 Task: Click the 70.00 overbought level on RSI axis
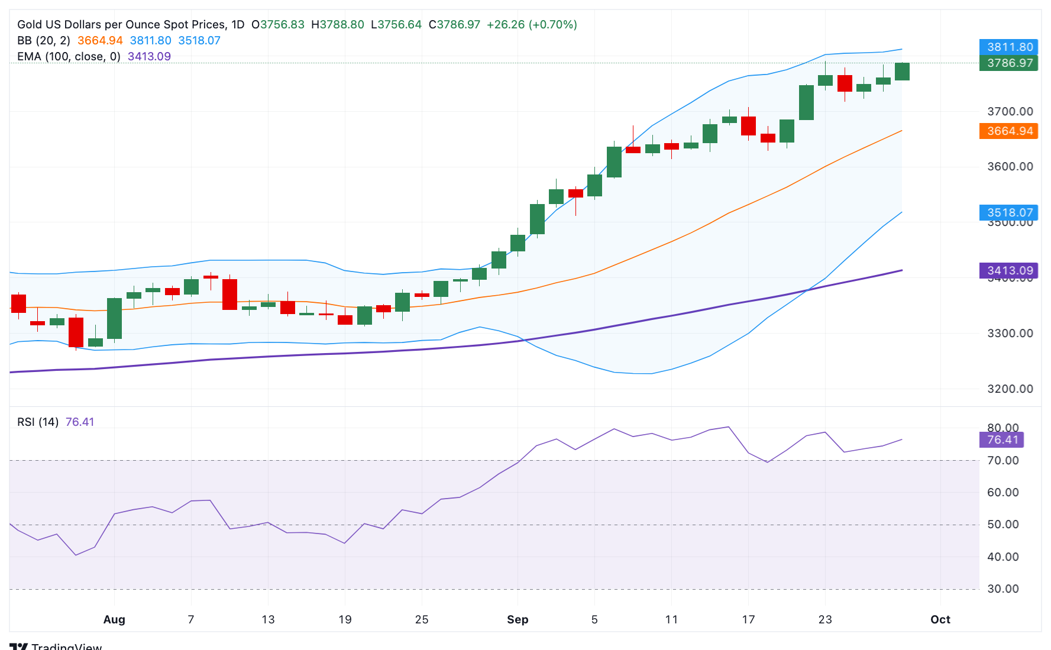click(1003, 460)
